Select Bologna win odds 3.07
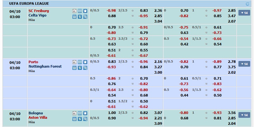 click(158, 113)
